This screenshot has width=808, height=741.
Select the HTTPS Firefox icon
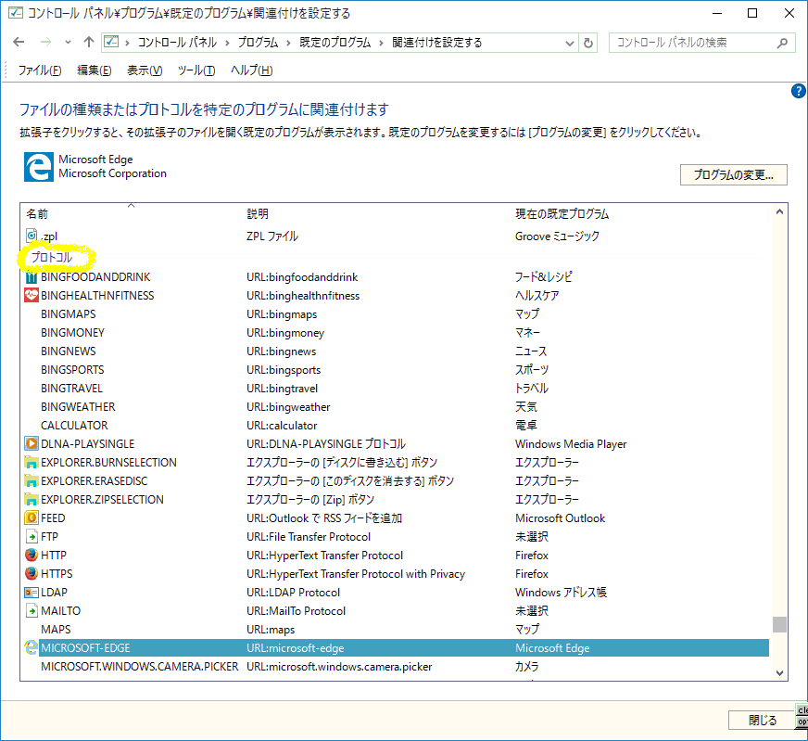click(32, 573)
